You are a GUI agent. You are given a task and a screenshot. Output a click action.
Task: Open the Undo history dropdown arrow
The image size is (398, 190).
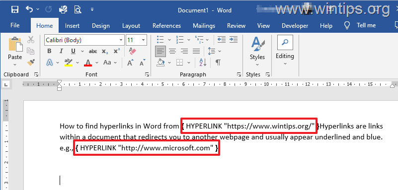tap(38, 9)
